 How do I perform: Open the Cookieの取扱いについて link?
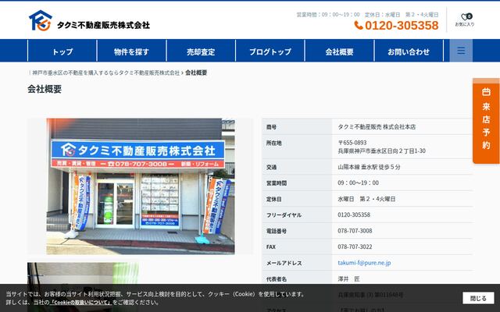pyautogui.click(x=81, y=302)
